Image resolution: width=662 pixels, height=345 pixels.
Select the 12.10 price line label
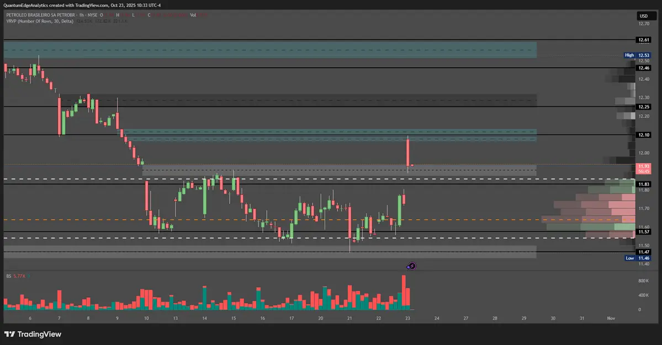pos(644,135)
